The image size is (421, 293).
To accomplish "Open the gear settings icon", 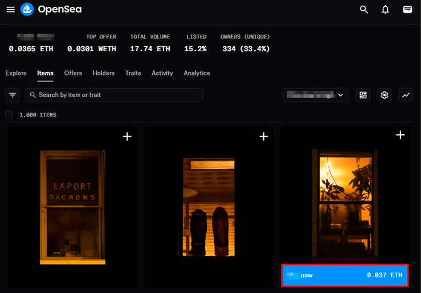I will click(x=384, y=95).
